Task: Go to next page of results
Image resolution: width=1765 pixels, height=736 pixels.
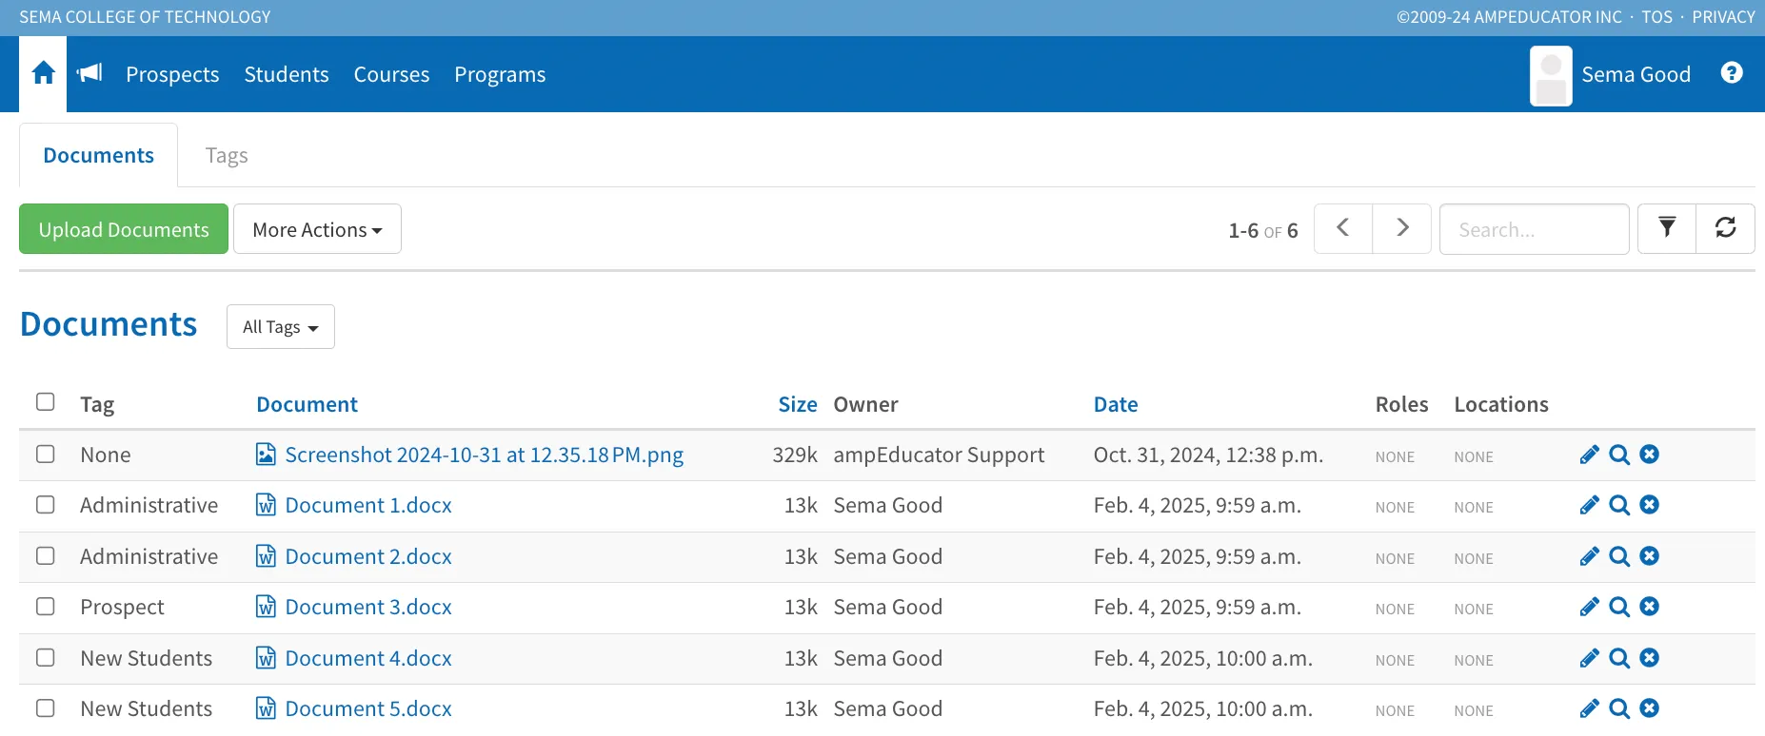Action: tap(1401, 228)
